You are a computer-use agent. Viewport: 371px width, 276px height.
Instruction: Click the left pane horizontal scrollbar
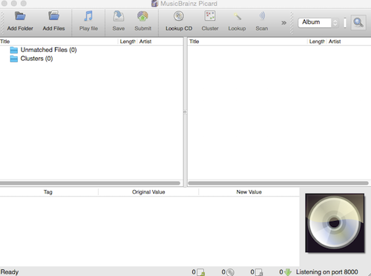point(90,183)
